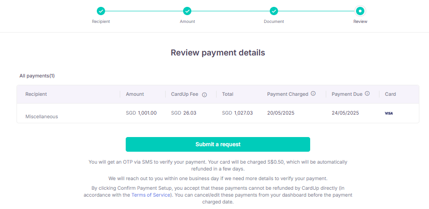This screenshot has height=209, width=429.
Task: Click the Payment Charged info icon
Action: [x=313, y=93]
